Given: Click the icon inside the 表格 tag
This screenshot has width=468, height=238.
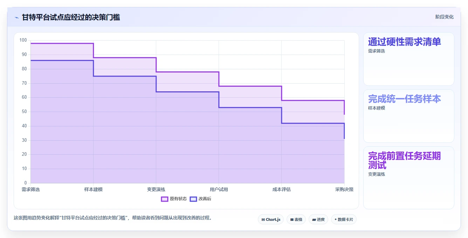Looking at the screenshot, I should click(x=292, y=220).
